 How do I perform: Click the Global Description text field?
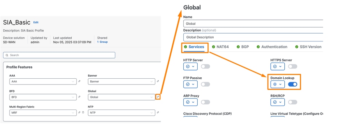point(253,37)
